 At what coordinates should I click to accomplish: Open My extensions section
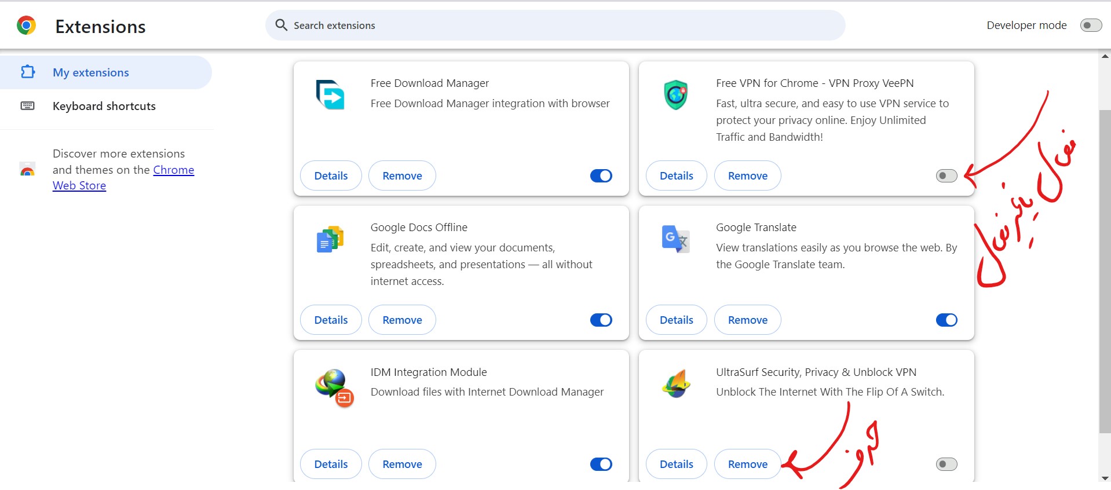click(x=106, y=72)
